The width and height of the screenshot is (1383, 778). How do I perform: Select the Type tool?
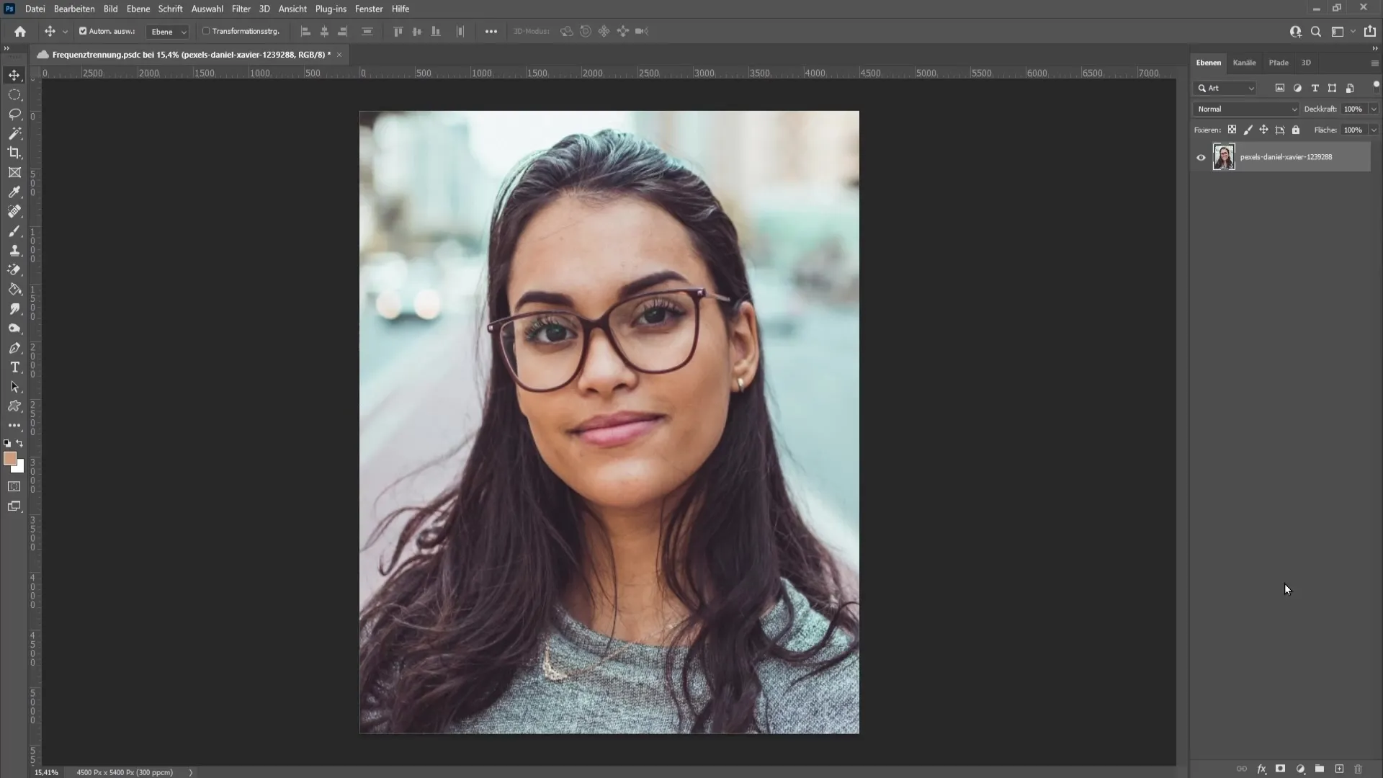(14, 367)
